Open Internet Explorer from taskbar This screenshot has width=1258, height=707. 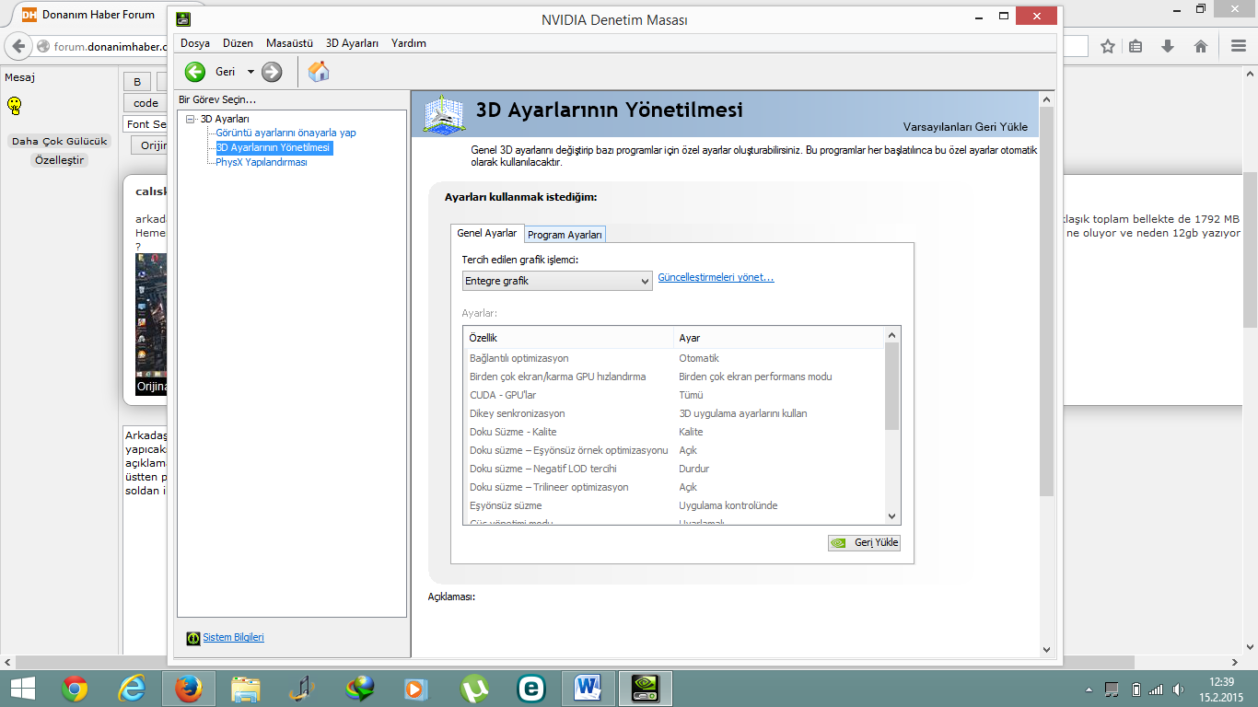[132, 689]
